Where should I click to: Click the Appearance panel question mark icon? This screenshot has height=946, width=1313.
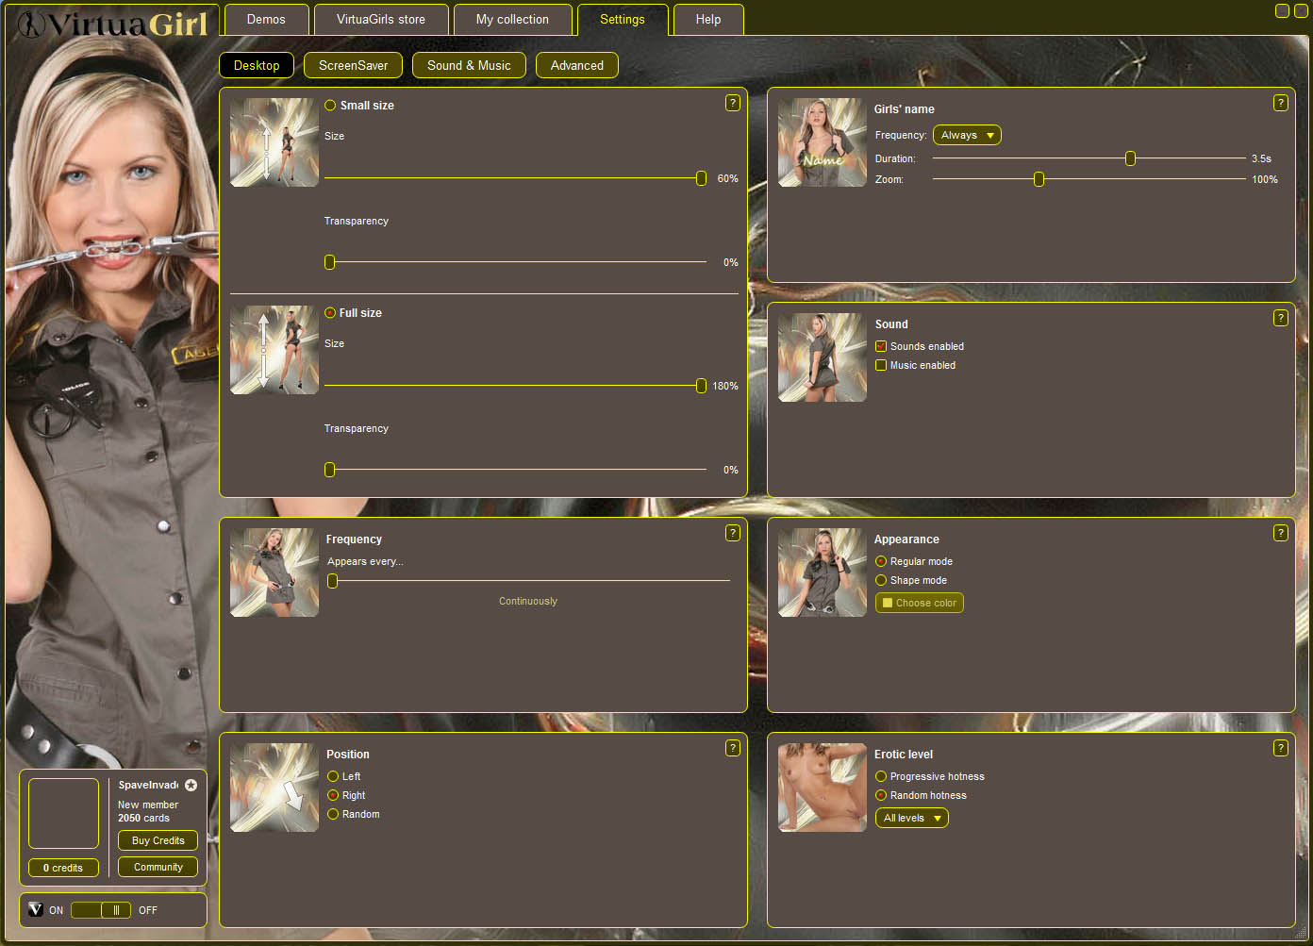coord(1280,533)
